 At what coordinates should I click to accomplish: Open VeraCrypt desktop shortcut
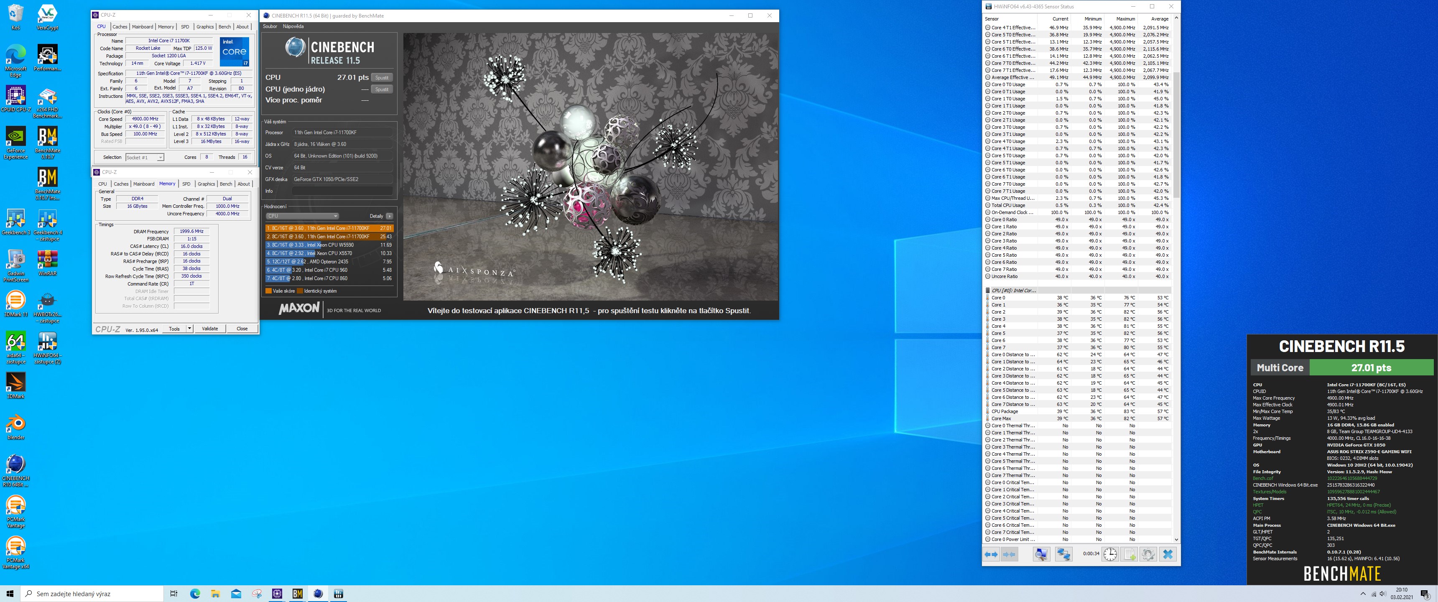47,17
